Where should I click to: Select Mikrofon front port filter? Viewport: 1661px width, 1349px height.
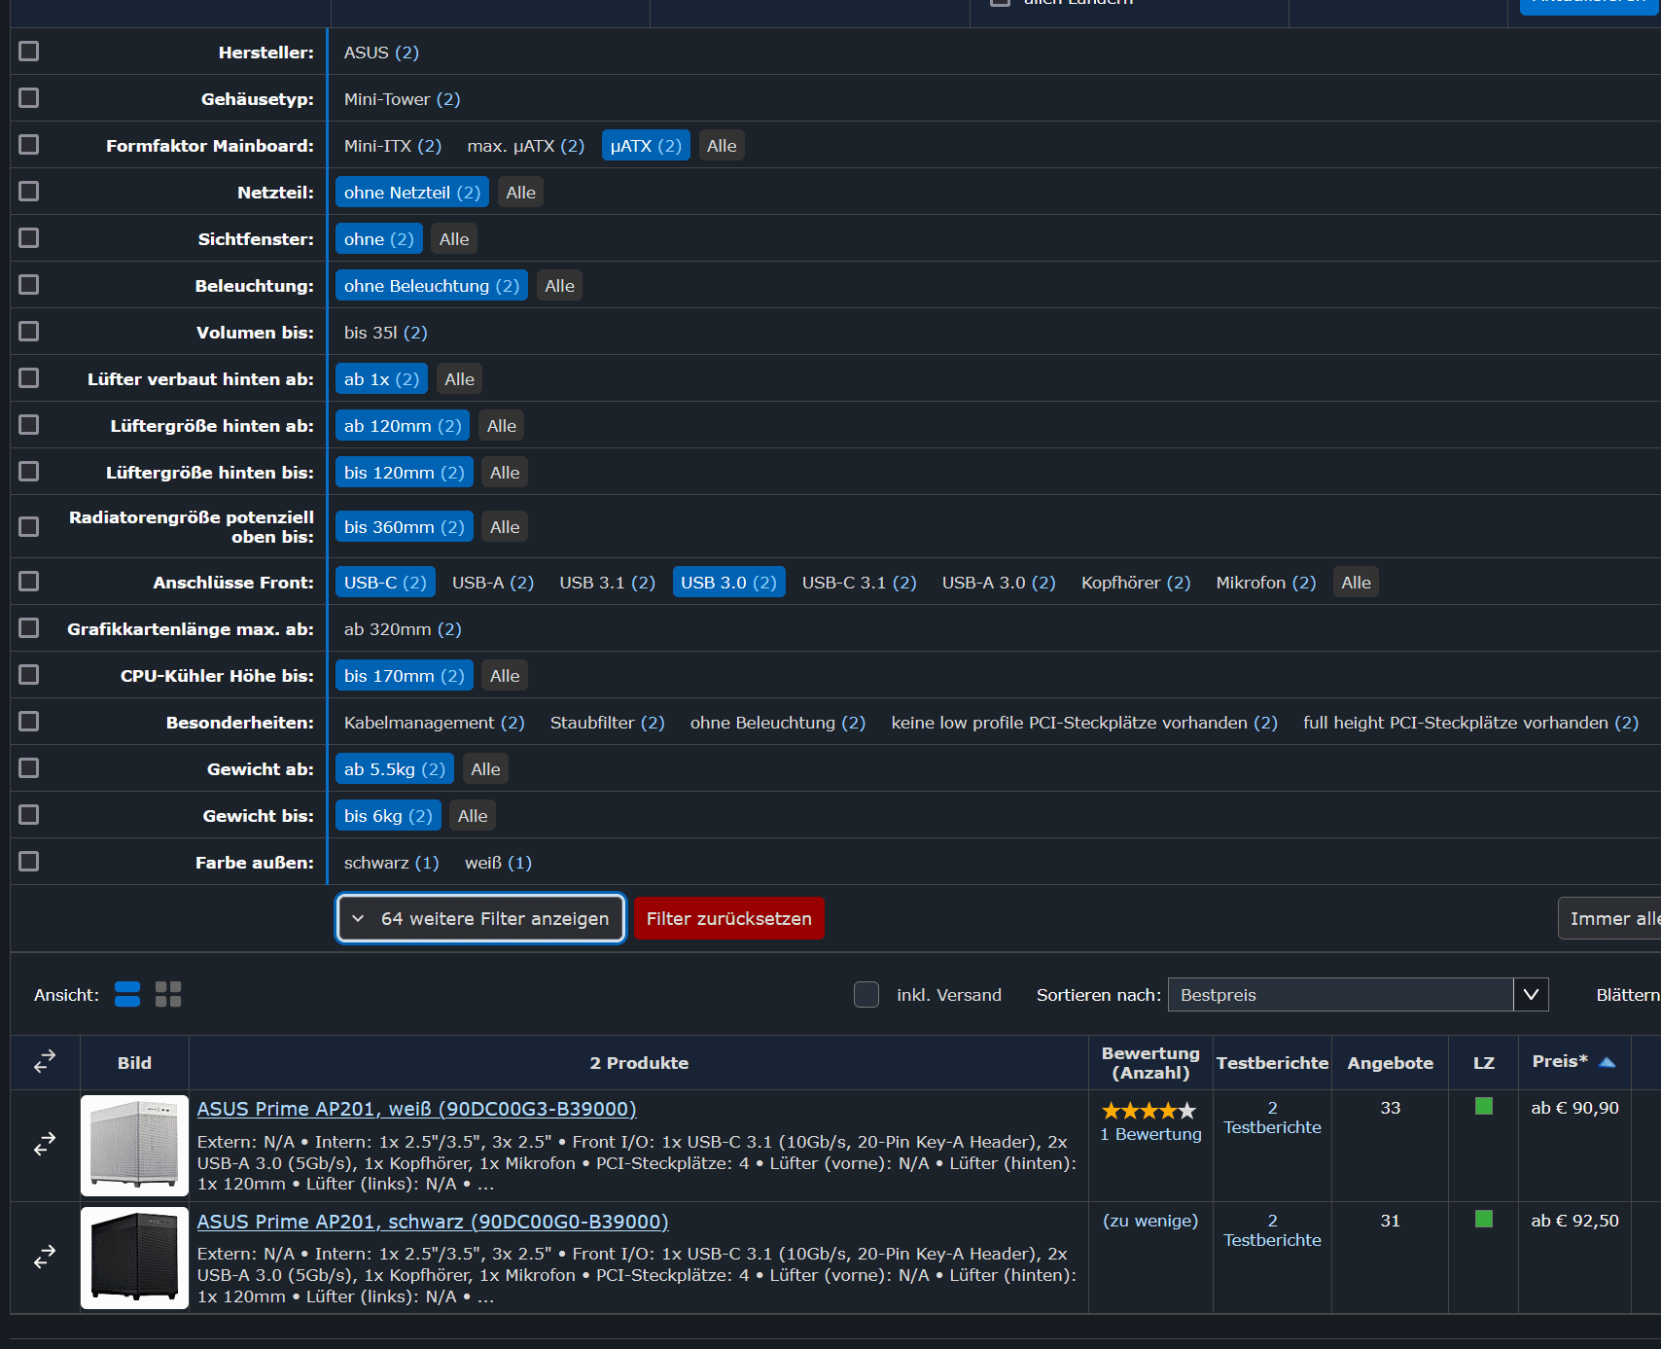(1266, 583)
